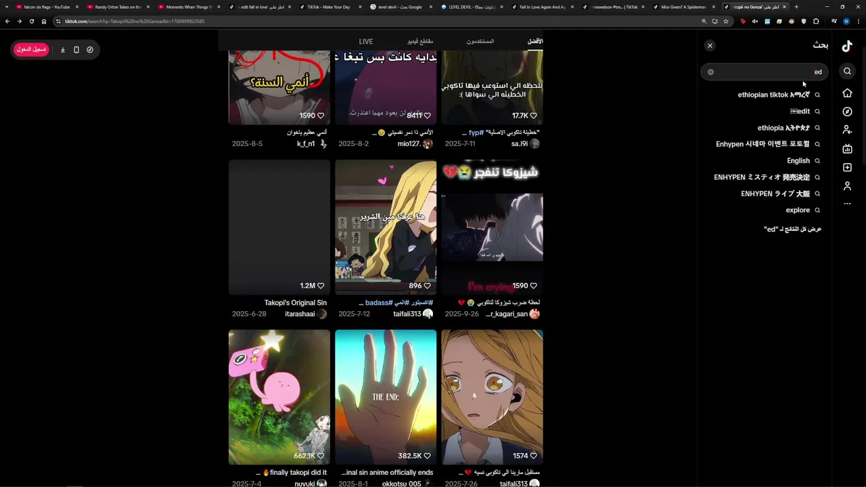The width and height of the screenshot is (866, 487).
Task: Clear the search field text
Action: click(710, 72)
